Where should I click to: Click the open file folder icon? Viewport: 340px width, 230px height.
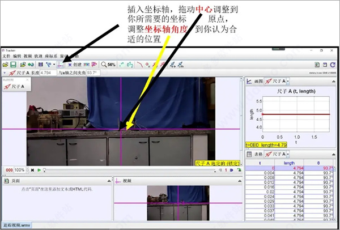(6, 65)
